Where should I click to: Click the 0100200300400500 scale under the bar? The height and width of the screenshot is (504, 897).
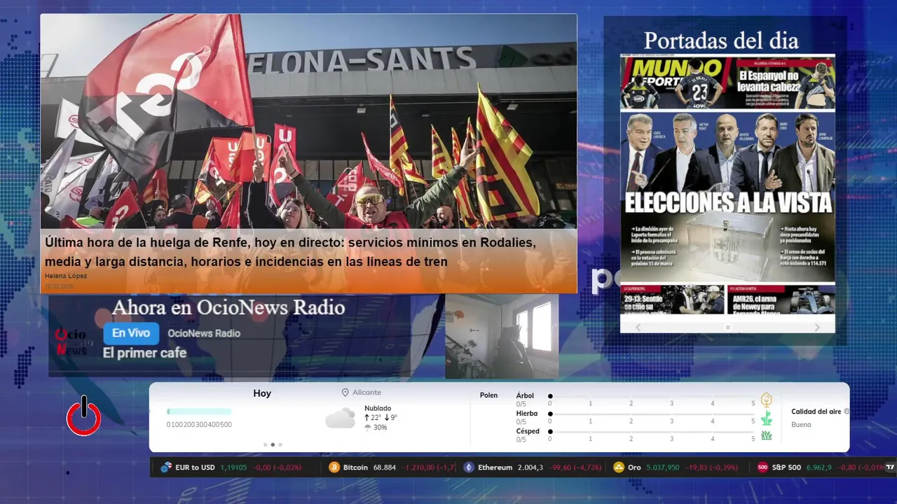[x=199, y=424]
